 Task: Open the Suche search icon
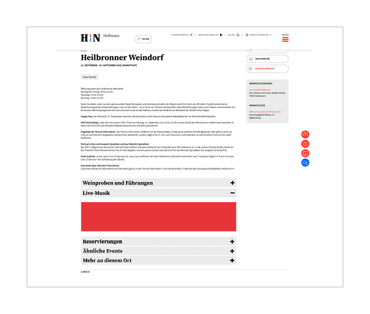pos(238,34)
